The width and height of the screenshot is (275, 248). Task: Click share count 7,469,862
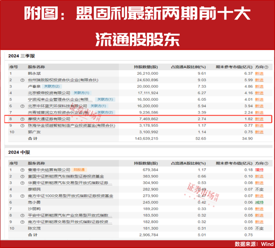148,119
